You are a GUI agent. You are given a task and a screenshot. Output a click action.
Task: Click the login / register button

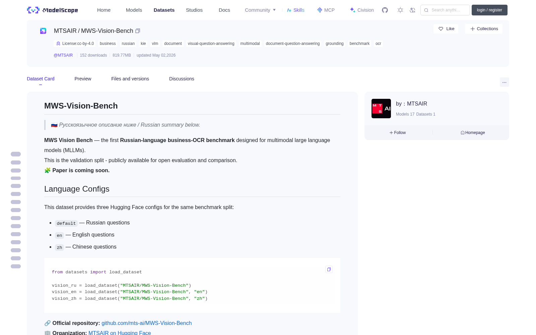pyautogui.click(x=489, y=10)
